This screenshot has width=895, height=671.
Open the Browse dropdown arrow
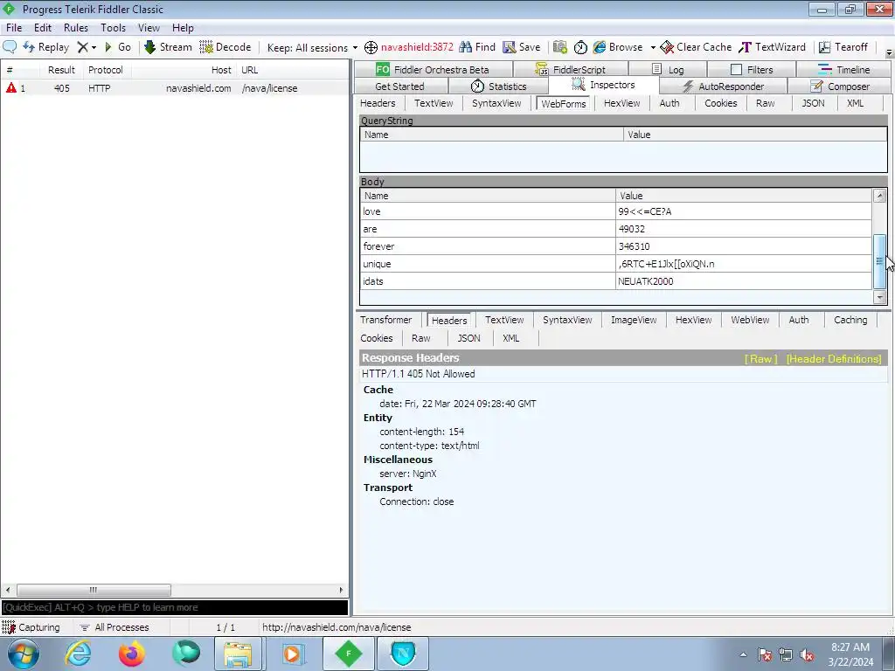pyautogui.click(x=653, y=48)
